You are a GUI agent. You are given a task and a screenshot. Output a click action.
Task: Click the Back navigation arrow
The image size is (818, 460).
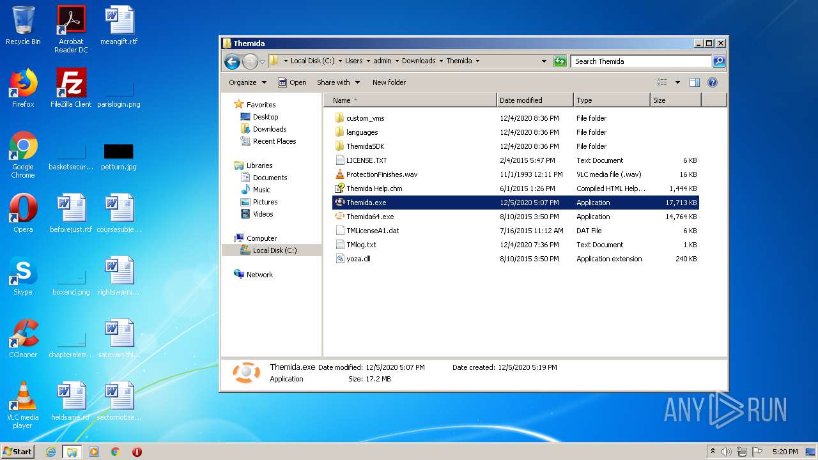pos(232,61)
